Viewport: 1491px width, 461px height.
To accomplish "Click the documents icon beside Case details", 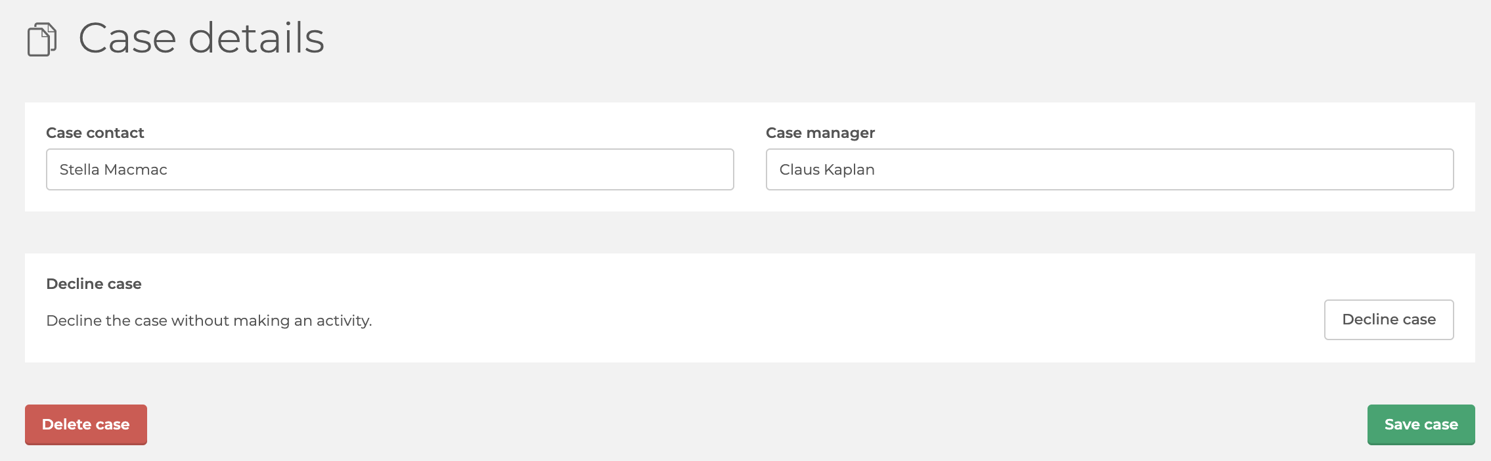I will [x=42, y=39].
